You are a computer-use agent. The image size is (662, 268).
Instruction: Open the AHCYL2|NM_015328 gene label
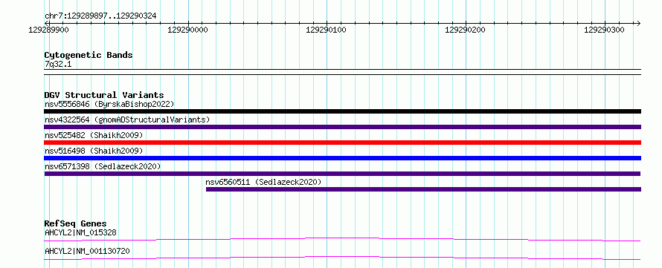(x=80, y=232)
